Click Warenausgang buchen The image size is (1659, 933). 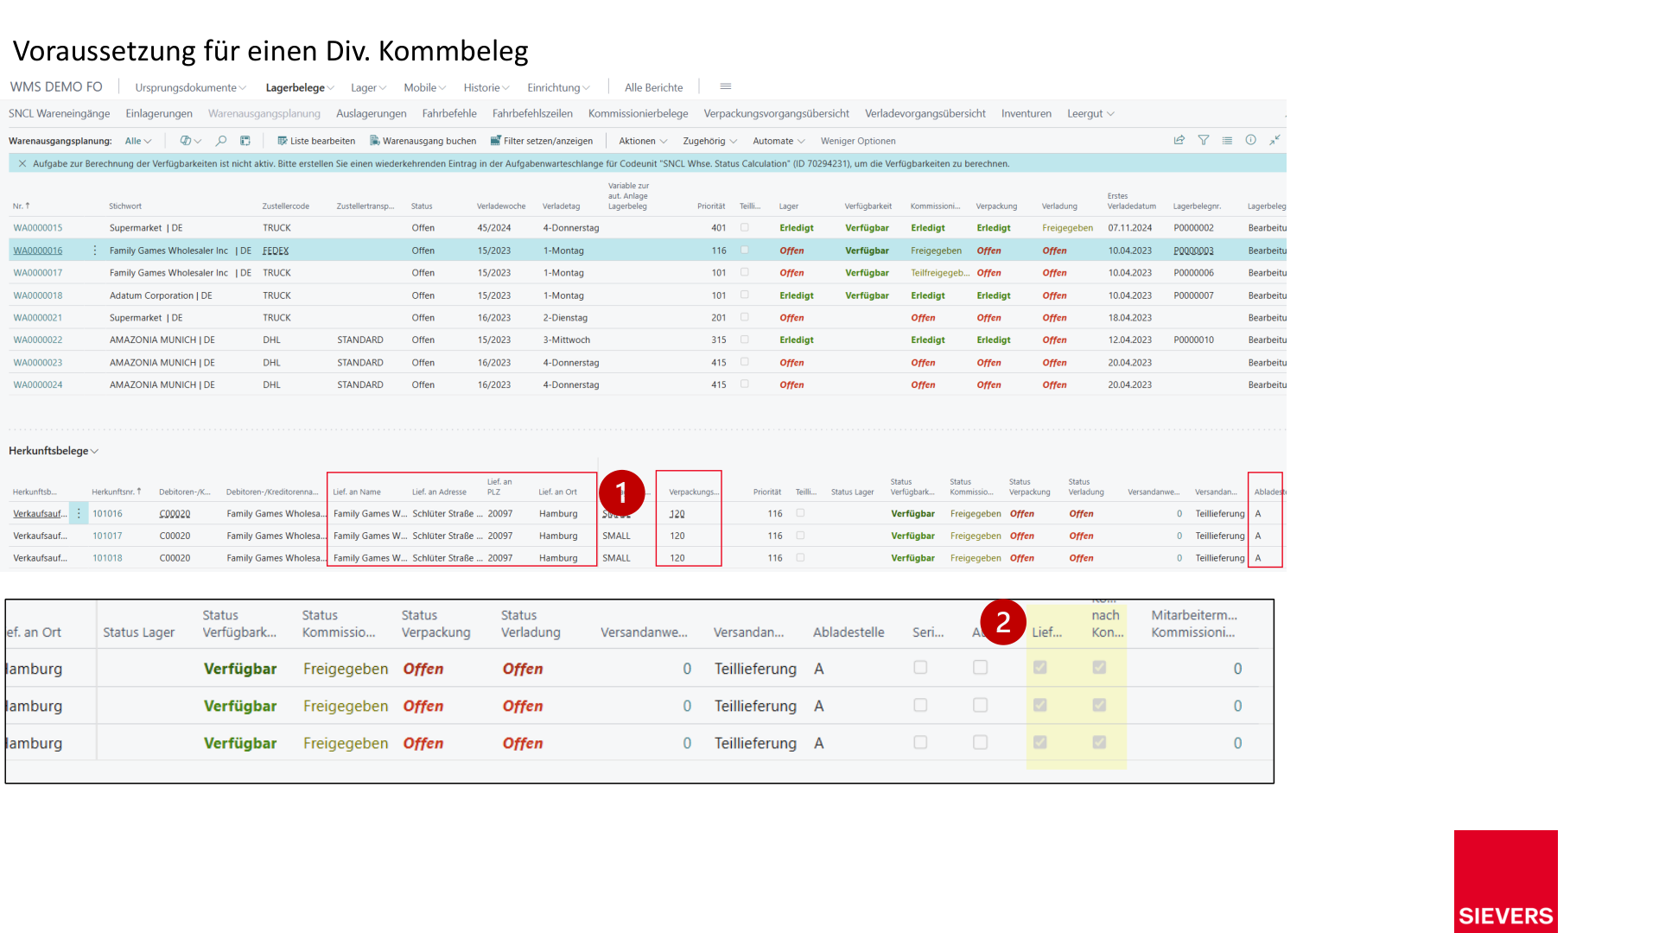click(423, 141)
